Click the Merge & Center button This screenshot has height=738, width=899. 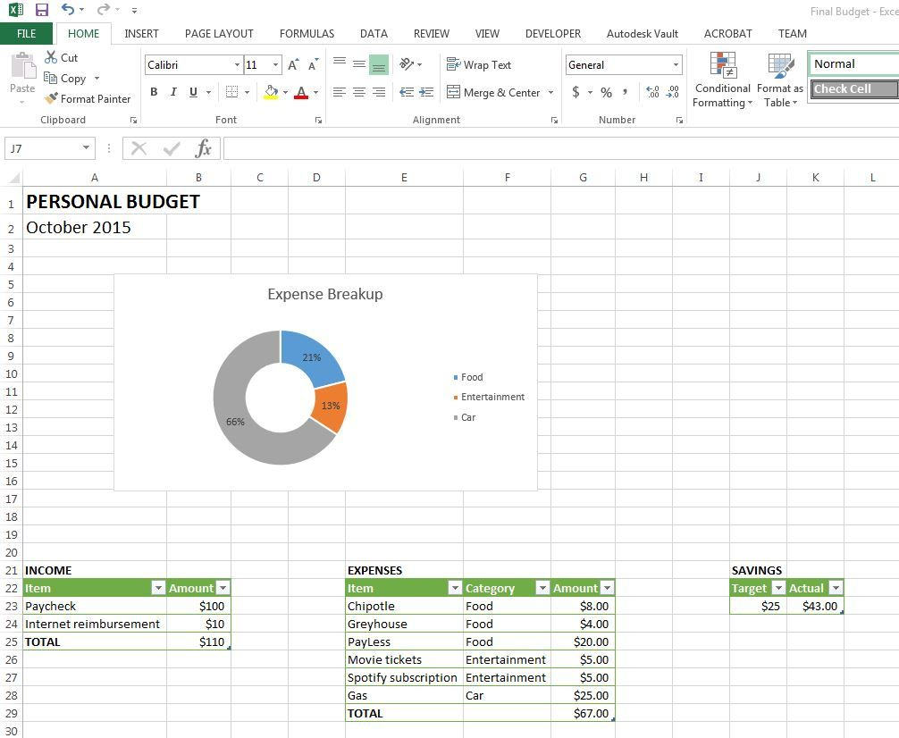point(494,92)
